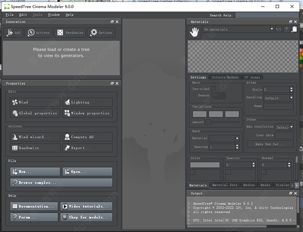Open Wind properties with the fan icon
The height and width of the screenshot is (232, 303).
35,102
